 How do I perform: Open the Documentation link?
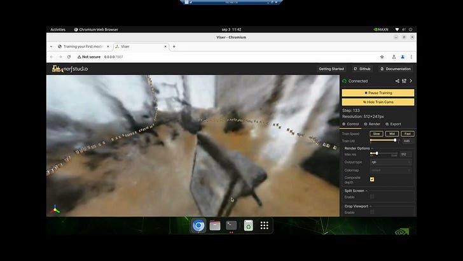point(396,69)
